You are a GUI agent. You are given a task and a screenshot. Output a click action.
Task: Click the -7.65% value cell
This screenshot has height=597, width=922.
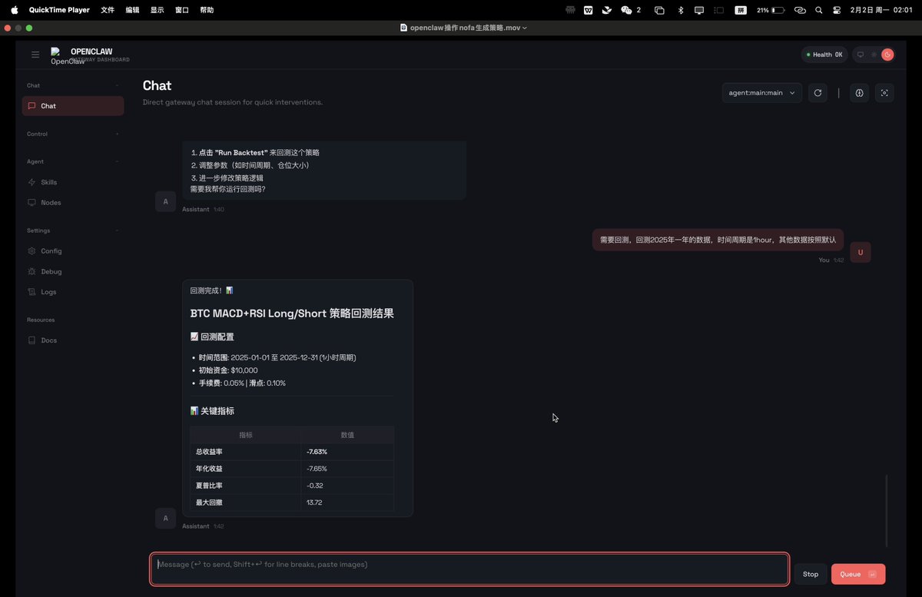347,469
